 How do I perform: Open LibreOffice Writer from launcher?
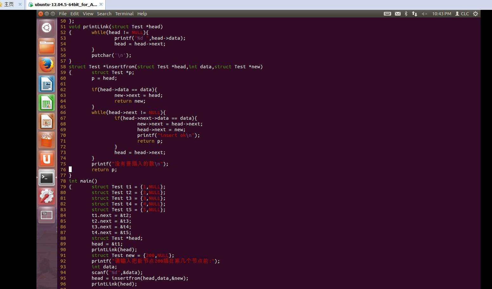coord(47,84)
